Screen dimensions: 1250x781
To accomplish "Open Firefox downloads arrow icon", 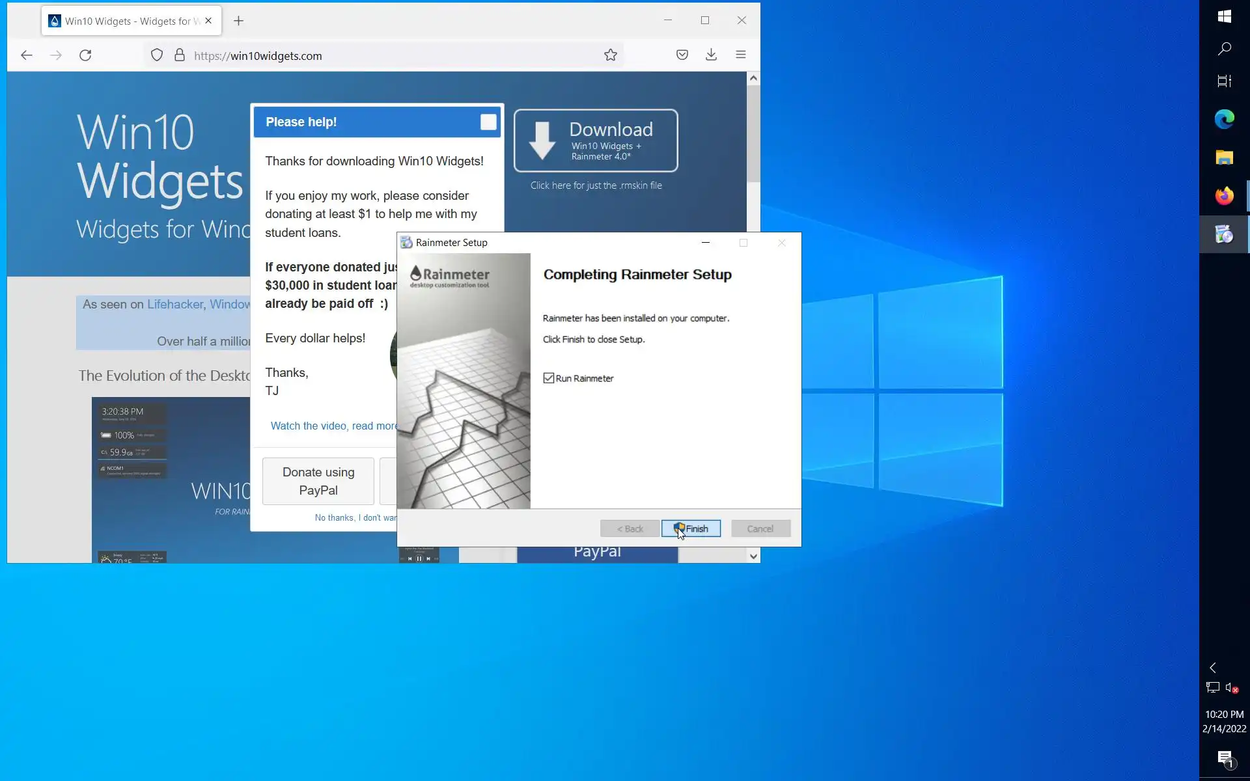I will [711, 55].
